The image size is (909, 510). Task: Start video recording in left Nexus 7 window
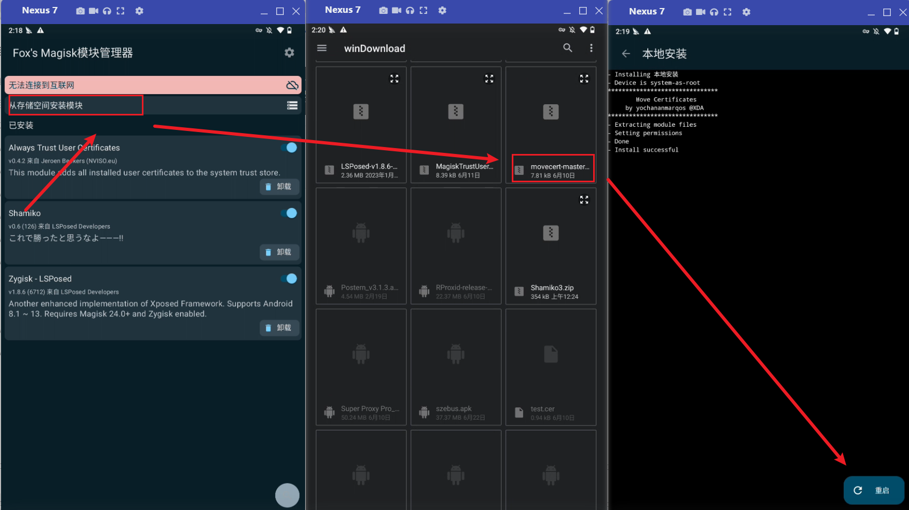[94, 11]
